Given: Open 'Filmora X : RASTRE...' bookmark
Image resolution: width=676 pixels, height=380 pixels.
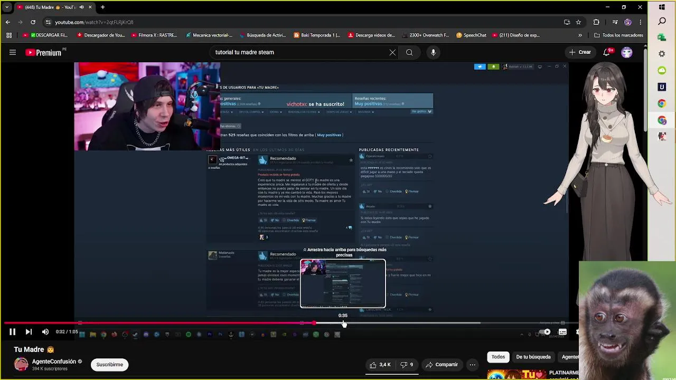Looking at the screenshot, I should (x=154, y=35).
